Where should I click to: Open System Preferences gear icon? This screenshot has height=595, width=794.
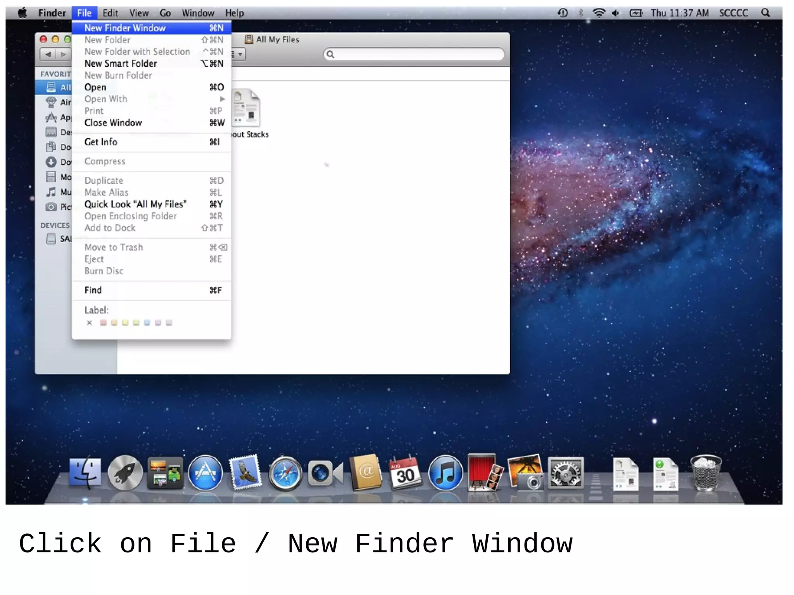[566, 473]
